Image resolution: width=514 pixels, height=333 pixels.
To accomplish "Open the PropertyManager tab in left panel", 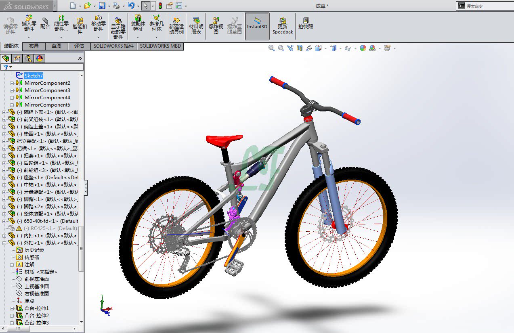I will coord(17,59).
